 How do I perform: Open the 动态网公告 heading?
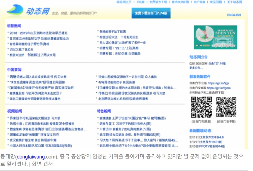point(198,57)
